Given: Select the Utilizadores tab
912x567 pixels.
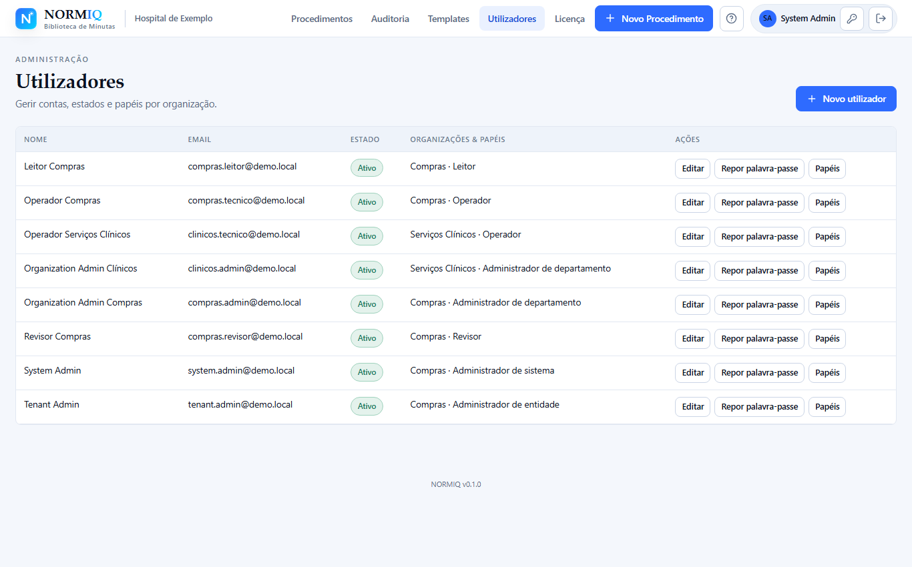Looking at the screenshot, I should (x=512, y=19).
